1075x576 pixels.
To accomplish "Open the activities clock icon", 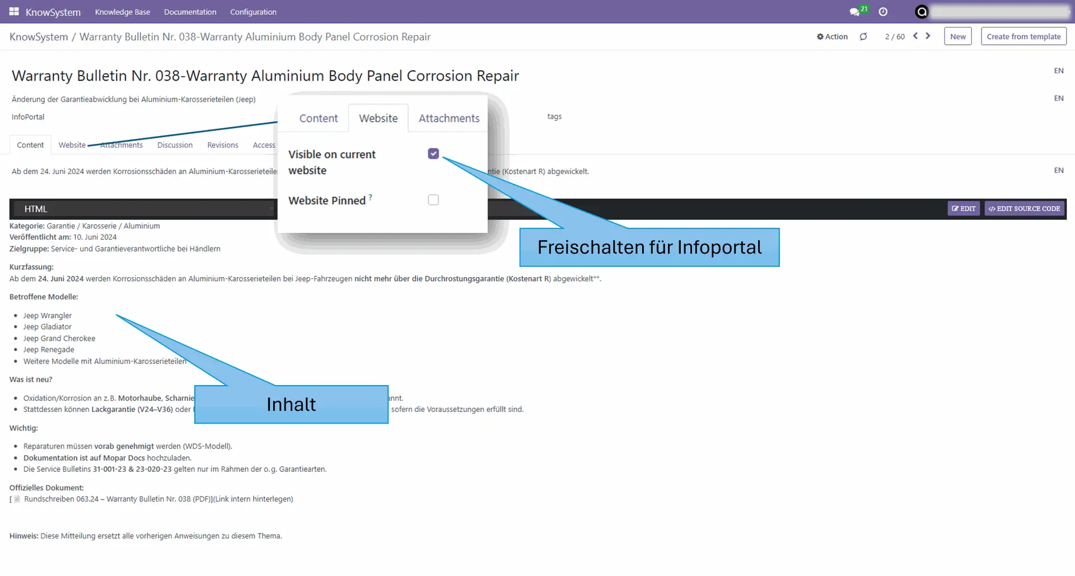I will tap(883, 12).
